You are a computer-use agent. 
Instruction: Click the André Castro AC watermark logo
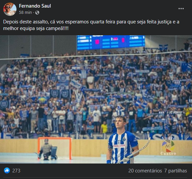(x=168, y=146)
